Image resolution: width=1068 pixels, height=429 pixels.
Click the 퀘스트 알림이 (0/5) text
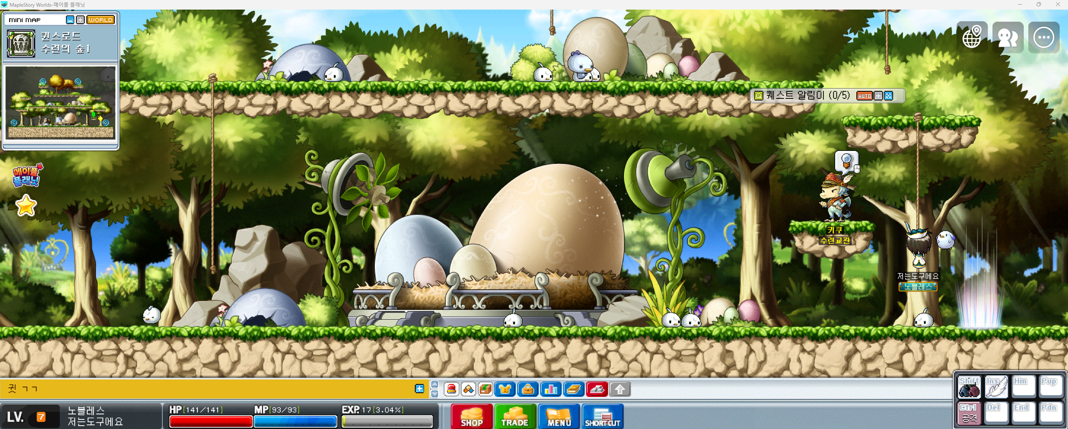[808, 95]
